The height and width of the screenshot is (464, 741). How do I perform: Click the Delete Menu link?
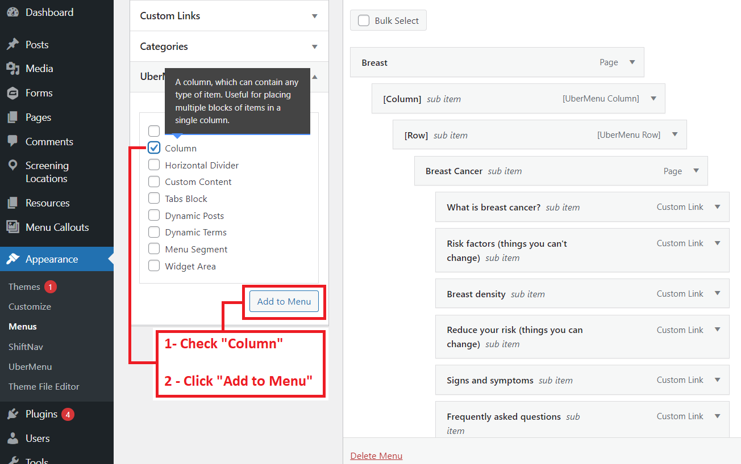pyautogui.click(x=376, y=455)
